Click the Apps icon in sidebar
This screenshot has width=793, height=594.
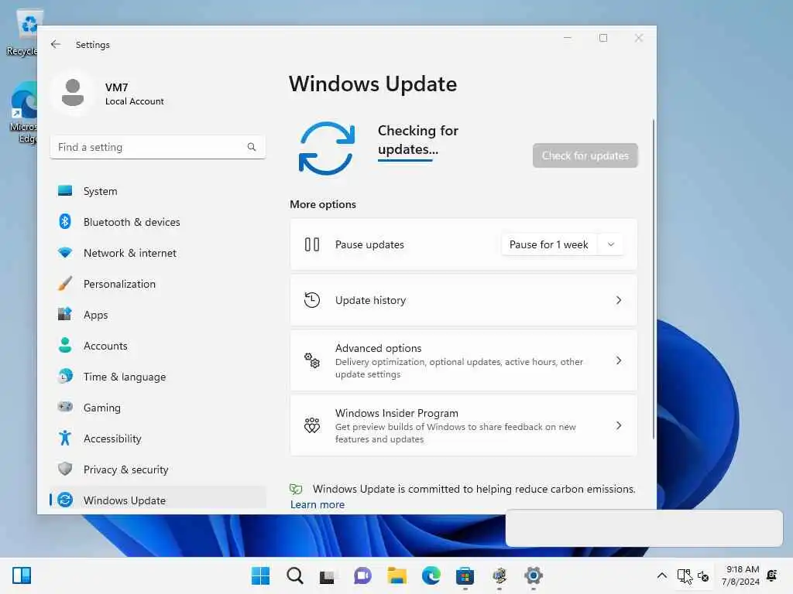click(65, 314)
